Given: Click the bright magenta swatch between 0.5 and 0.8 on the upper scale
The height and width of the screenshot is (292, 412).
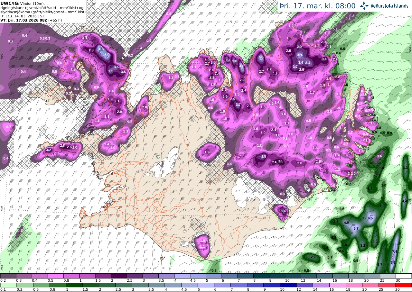Looking at the screenshot, I should [x=55, y=276].
